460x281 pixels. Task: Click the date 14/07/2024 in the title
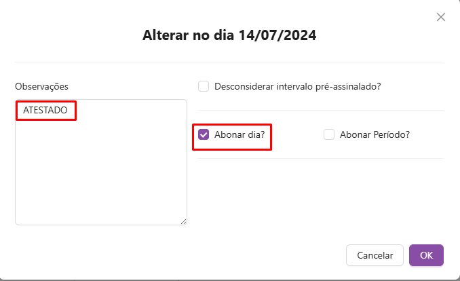point(277,35)
